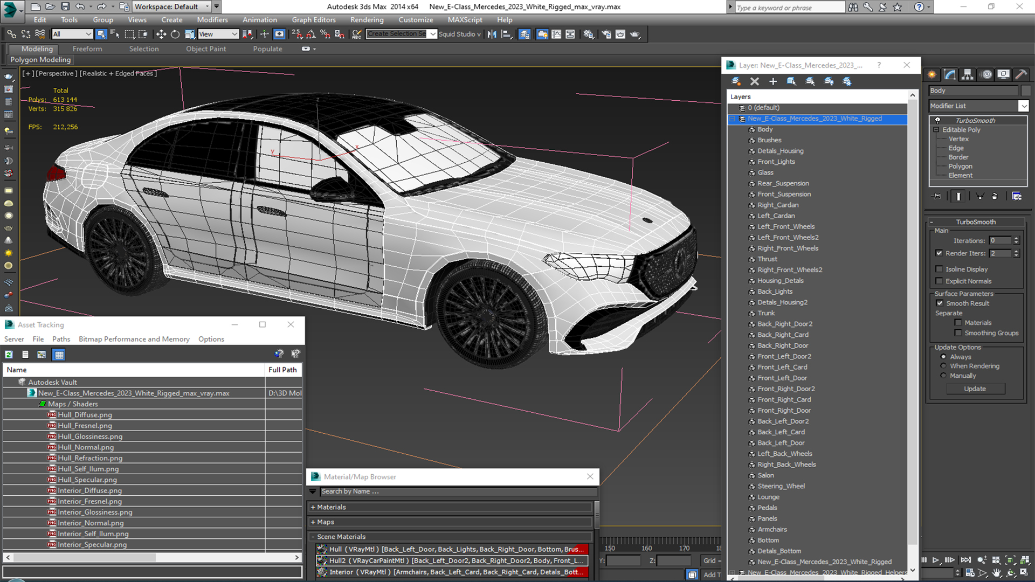Select the Move tool in main toolbar
The width and height of the screenshot is (1035, 582).
[x=161, y=34]
